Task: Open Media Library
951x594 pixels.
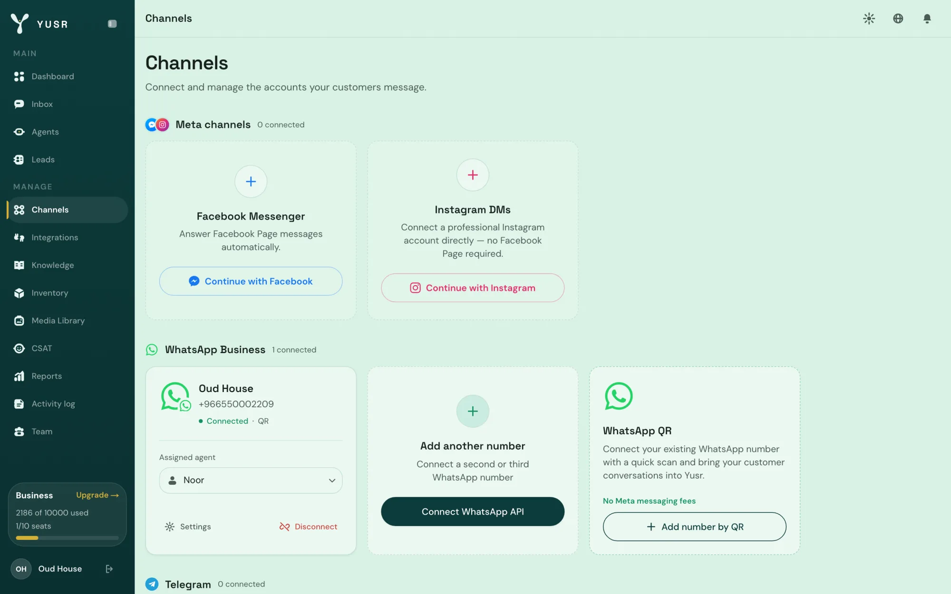Action: (67, 321)
